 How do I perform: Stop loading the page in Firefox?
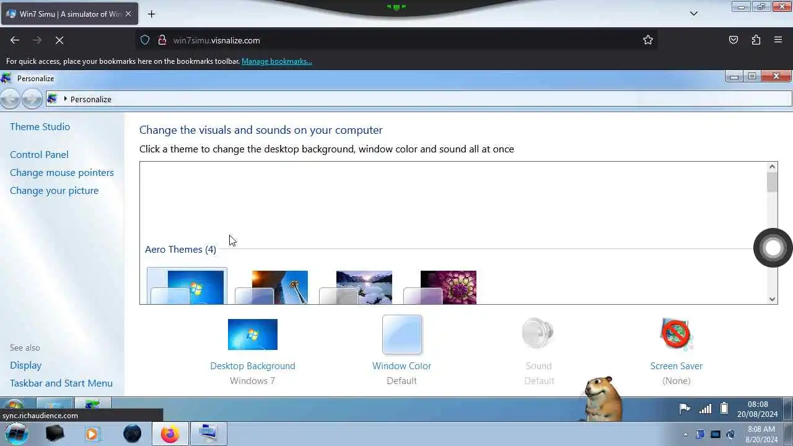(59, 40)
